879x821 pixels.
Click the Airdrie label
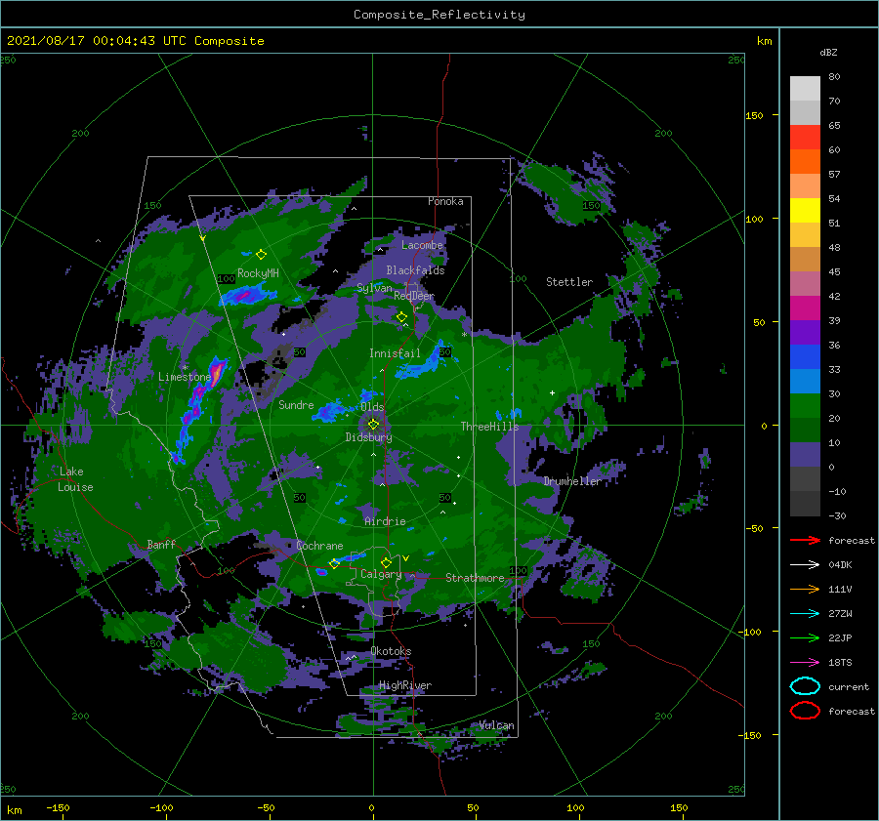click(x=385, y=521)
